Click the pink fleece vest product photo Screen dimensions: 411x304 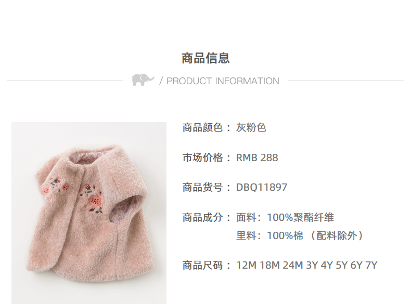point(89,213)
